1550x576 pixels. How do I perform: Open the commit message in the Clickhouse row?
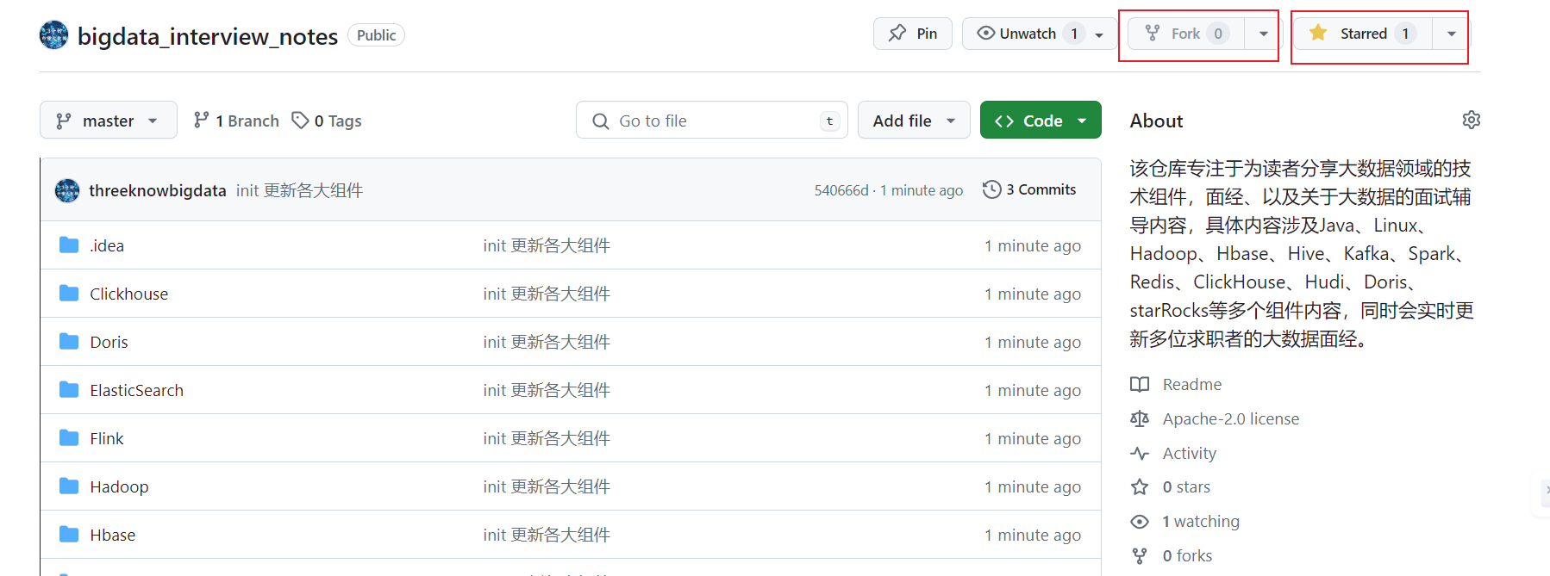[x=547, y=294]
